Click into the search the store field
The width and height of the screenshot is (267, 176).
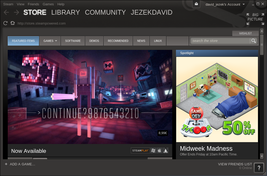click(x=220, y=41)
